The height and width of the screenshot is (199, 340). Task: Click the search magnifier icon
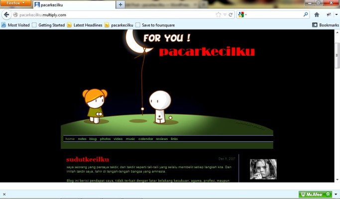pyautogui.click(x=306, y=15)
